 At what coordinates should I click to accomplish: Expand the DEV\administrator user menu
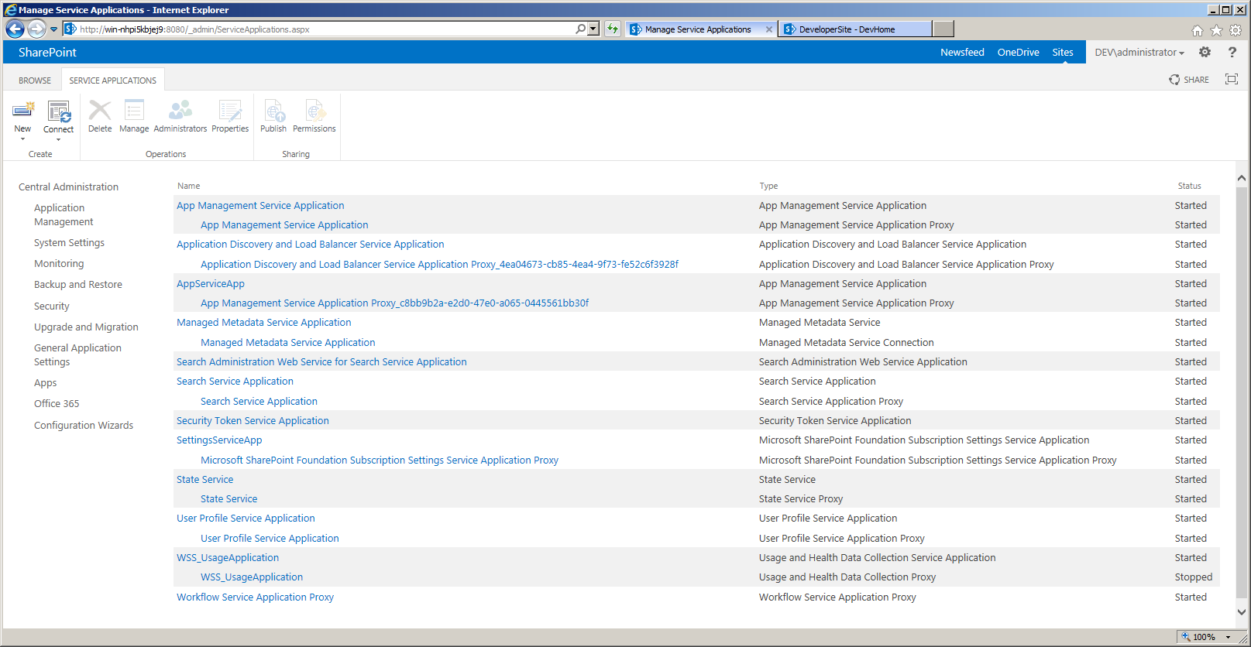(x=1139, y=52)
